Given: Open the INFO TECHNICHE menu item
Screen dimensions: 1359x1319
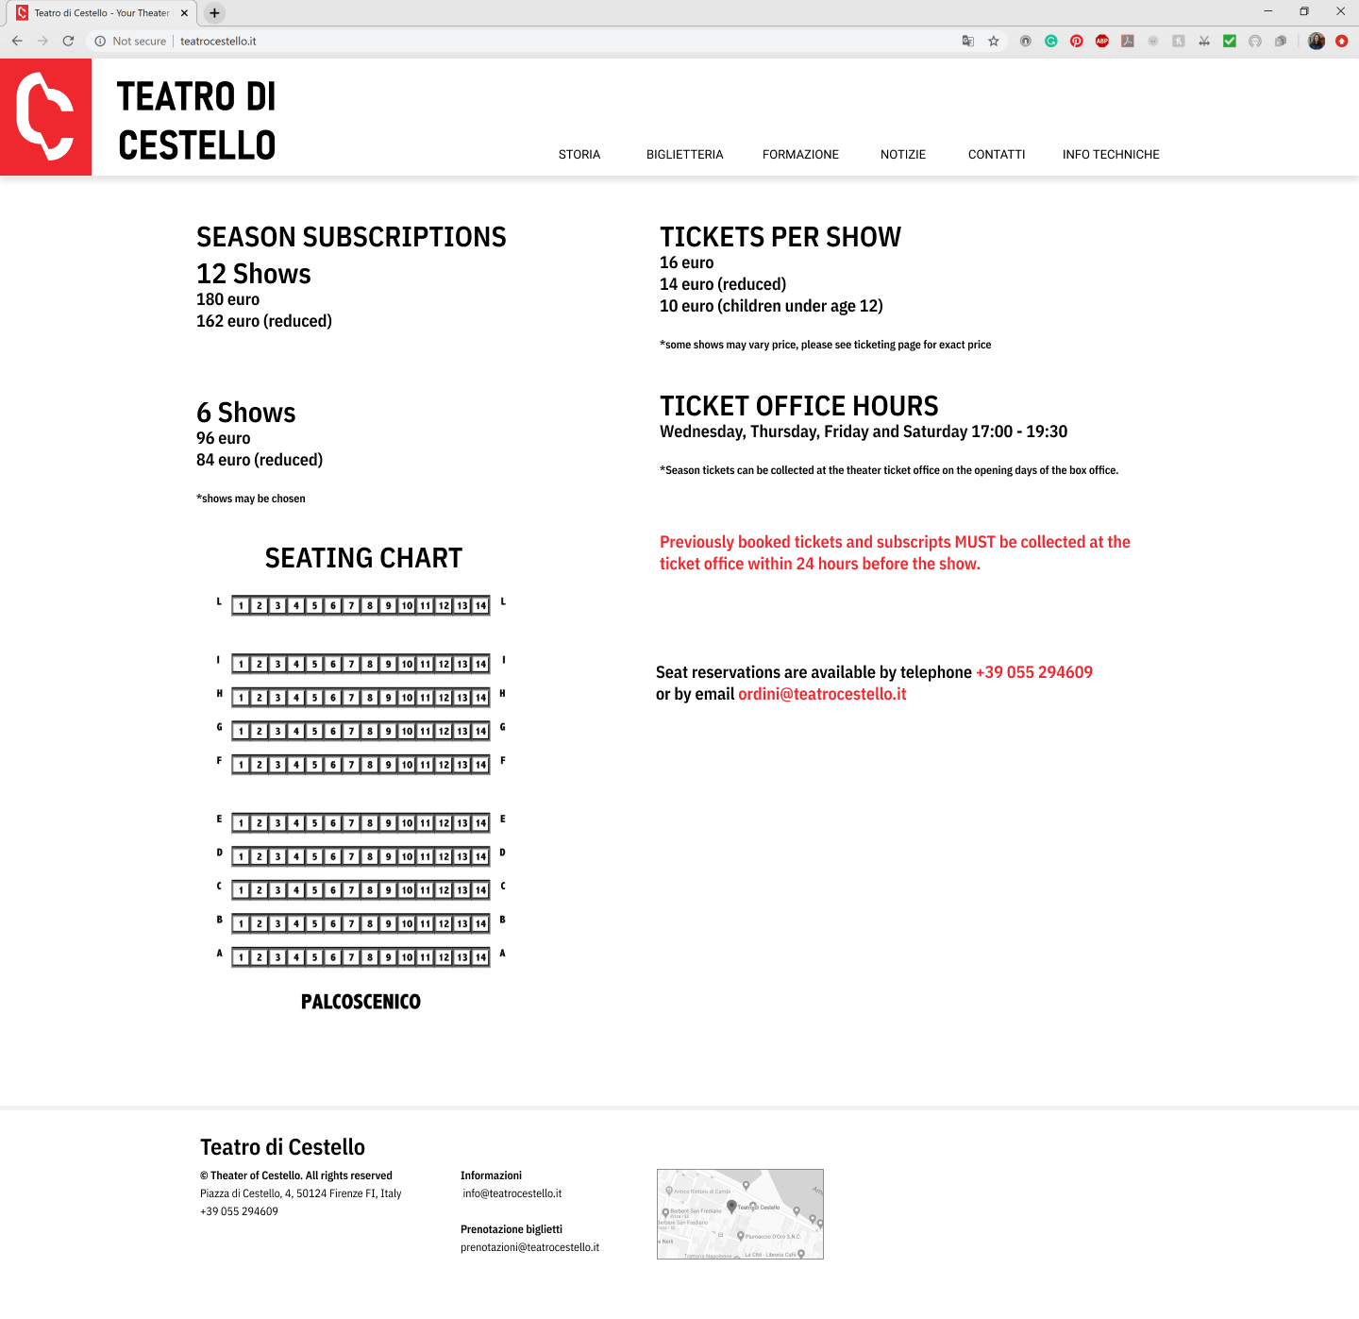Looking at the screenshot, I should point(1111,154).
